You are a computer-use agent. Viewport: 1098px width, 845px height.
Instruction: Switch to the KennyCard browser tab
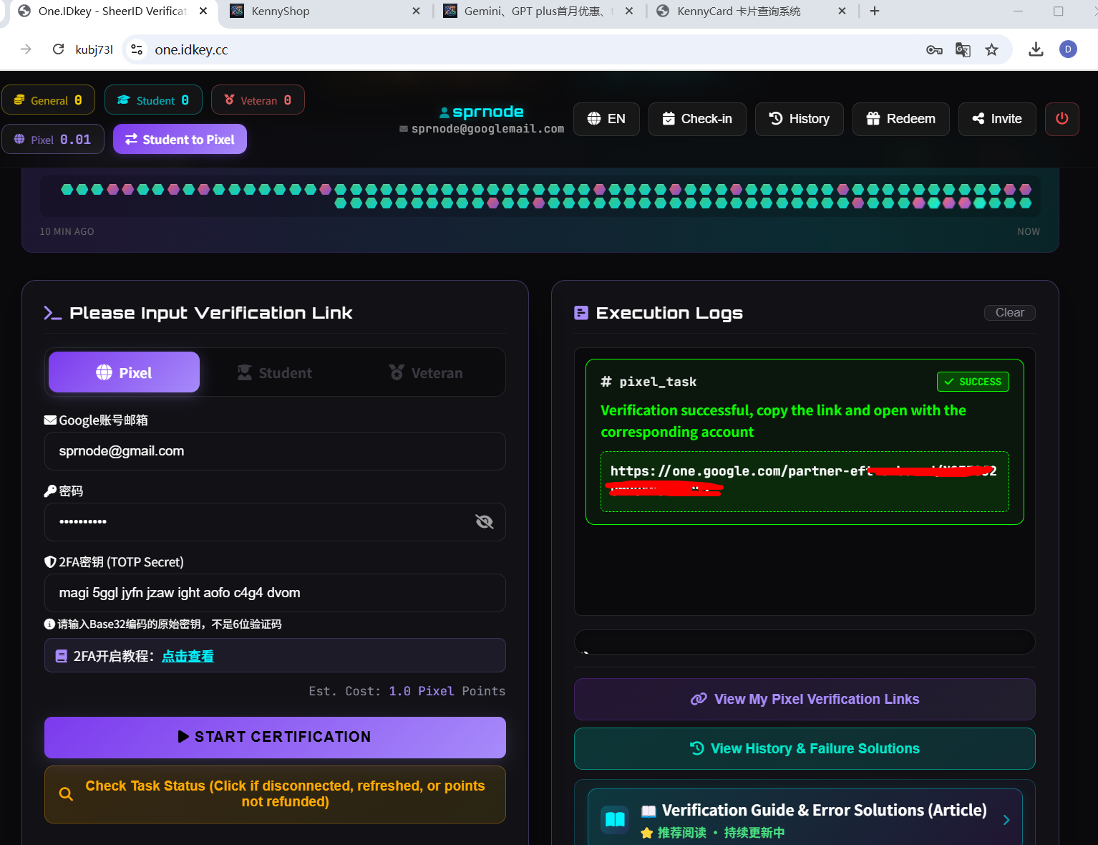752,11
